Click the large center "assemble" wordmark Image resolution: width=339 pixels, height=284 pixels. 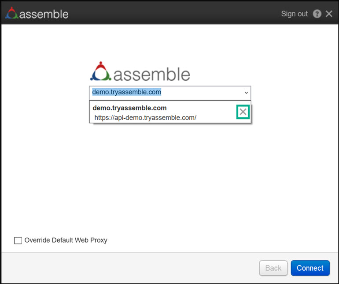[x=152, y=74]
